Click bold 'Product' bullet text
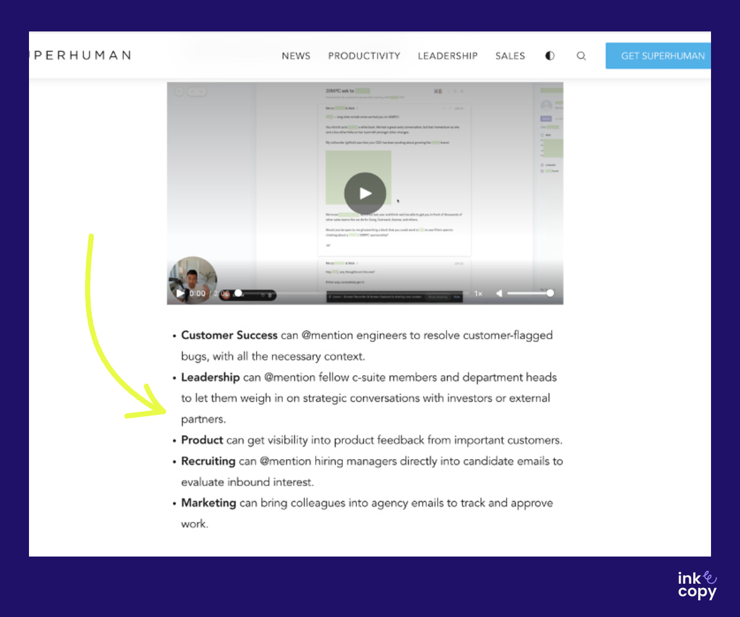Viewport: 740px width, 617px height. 202,440
